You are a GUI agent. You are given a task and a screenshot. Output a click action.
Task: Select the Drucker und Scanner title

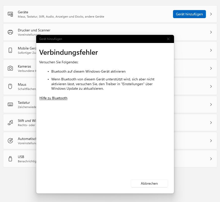click(x=34, y=30)
